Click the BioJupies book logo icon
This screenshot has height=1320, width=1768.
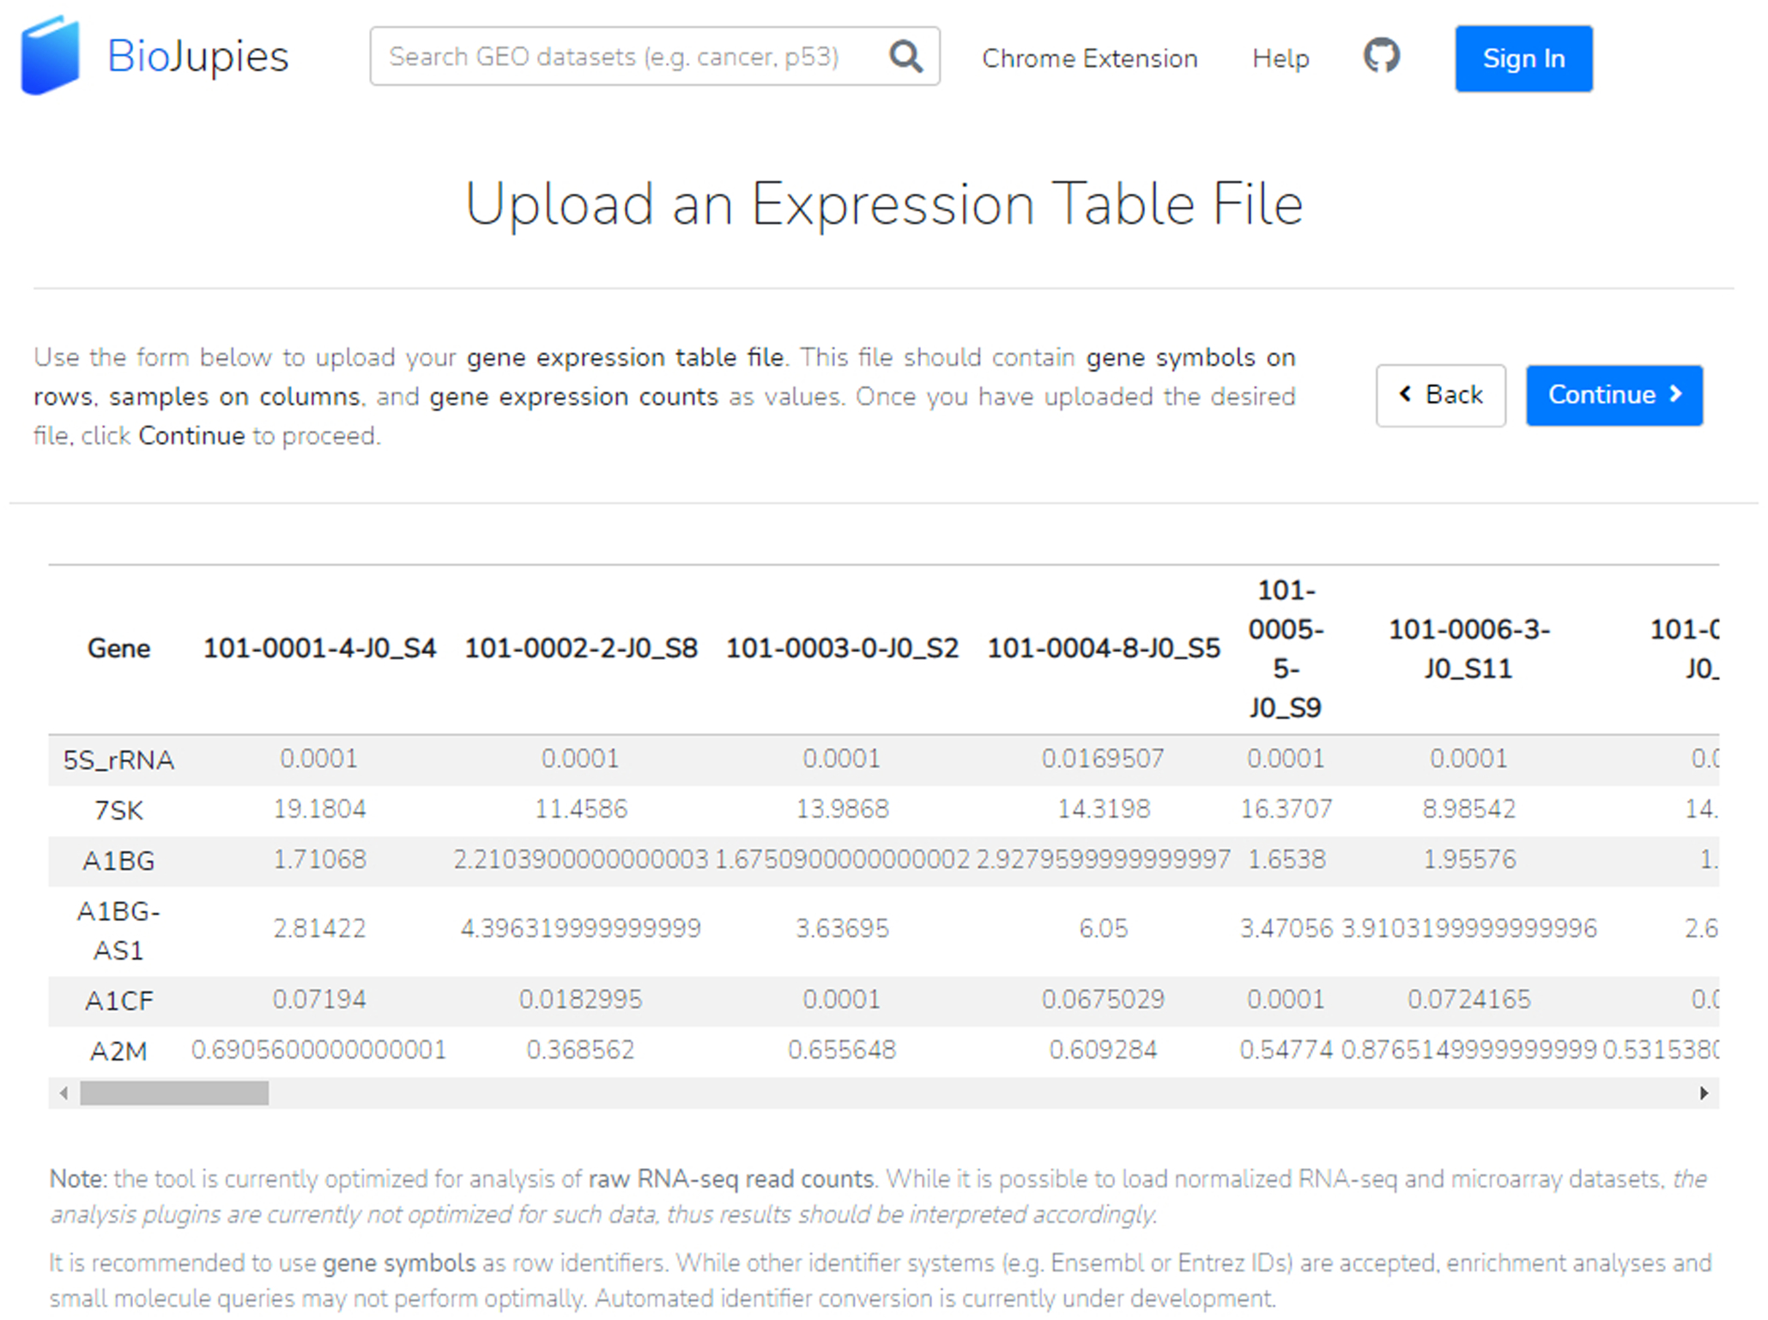50,56
